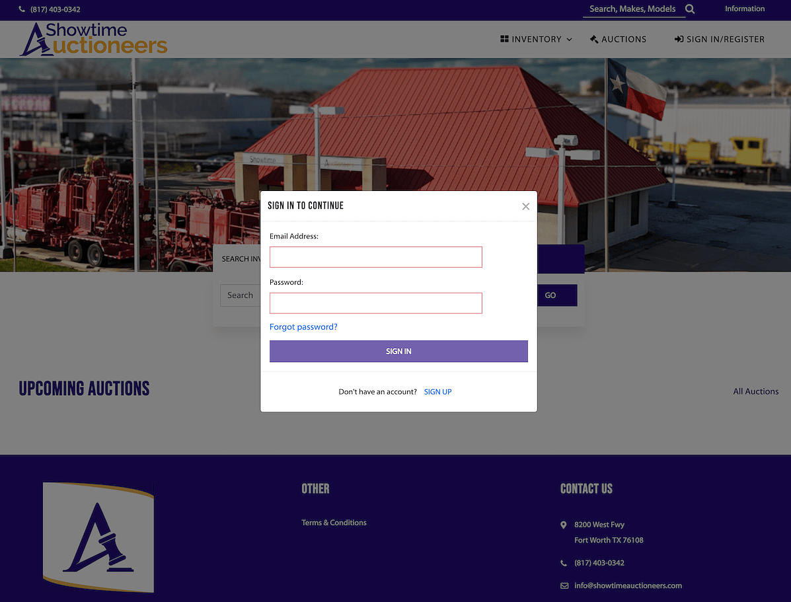This screenshot has width=791, height=602.
Task: Expand the Inventory dropdown chevron
Action: tap(569, 40)
